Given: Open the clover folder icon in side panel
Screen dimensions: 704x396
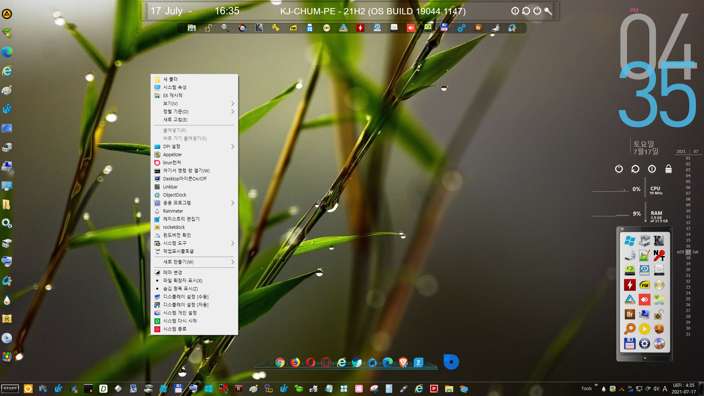Looking at the screenshot, I should (x=659, y=300).
